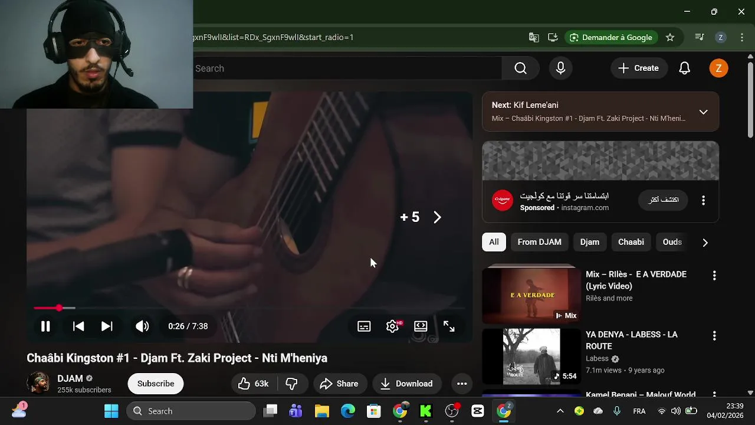This screenshot has height=425, width=755.
Task: Open the Create menu
Action: 638,68
